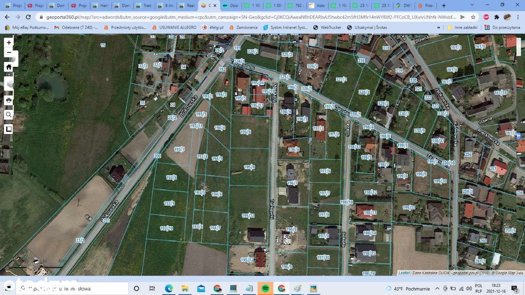Screen dimensions: 525x295
Task: Bookmark this page with the star icon
Action: (x=473, y=17)
